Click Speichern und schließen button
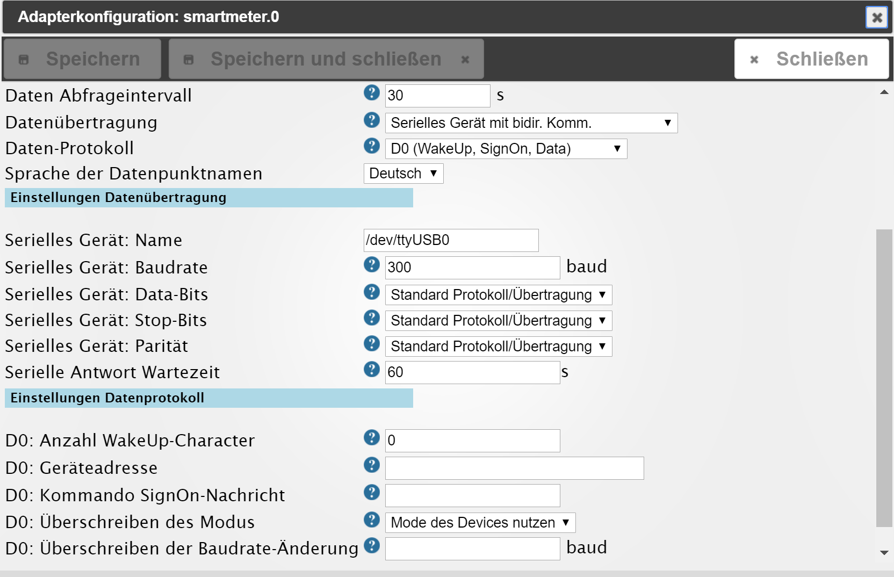 pyautogui.click(x=326, y=59)
